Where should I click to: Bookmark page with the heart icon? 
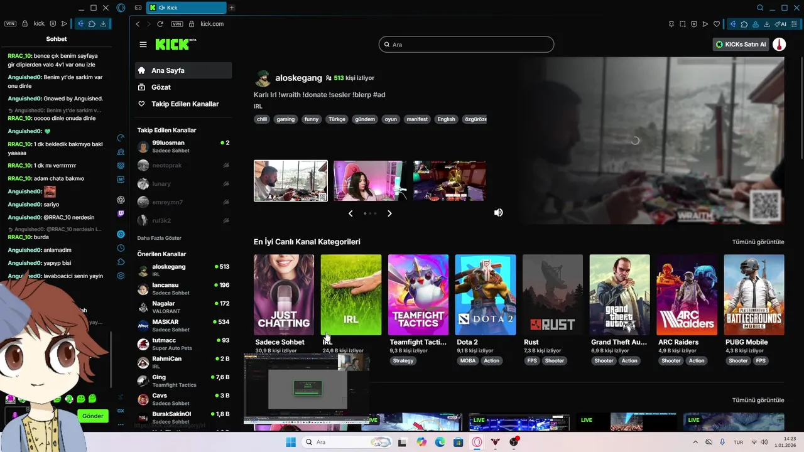(717, 24)
